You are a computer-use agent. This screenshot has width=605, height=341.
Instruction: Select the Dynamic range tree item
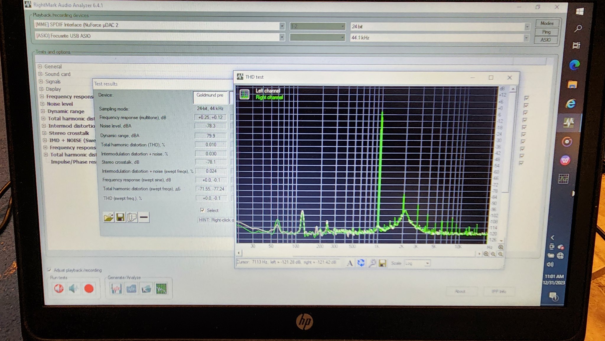[66, 111]
